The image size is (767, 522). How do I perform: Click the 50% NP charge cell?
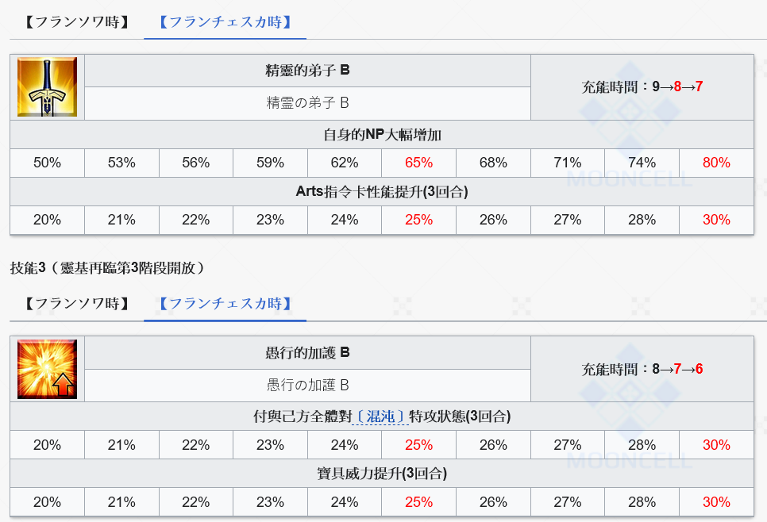pyautogui.click(x=47, y=163)
